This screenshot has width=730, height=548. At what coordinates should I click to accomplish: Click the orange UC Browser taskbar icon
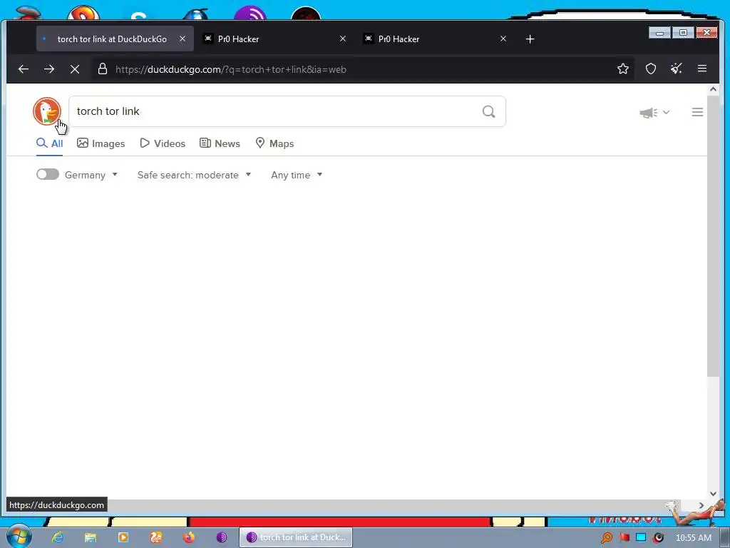point(156,537)
